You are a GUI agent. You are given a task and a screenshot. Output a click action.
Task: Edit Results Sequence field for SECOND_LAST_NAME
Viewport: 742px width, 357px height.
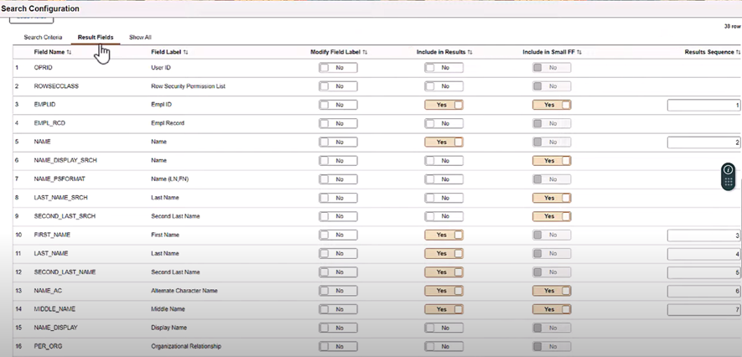pos(704,272)
